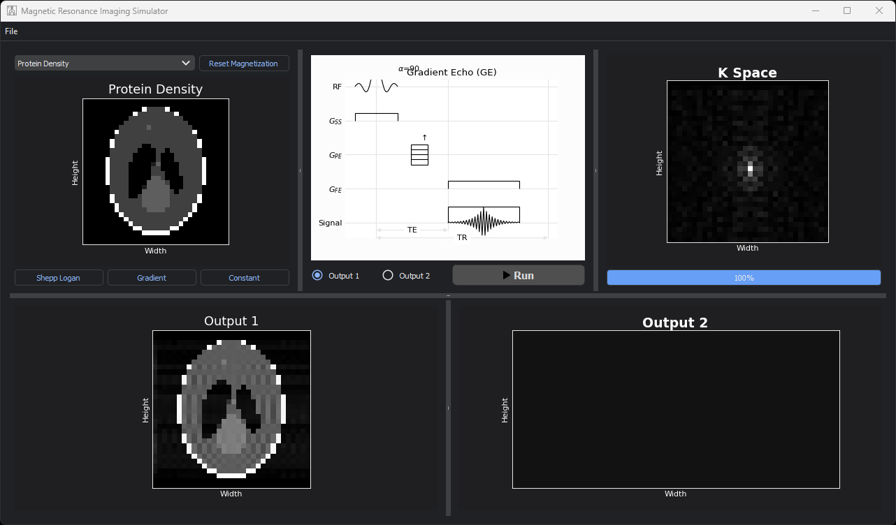Click the splitter handle between sequence and K Space
Viewport: 896px width, 525px height.
click(595, 170)
